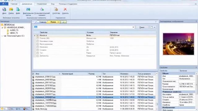Click the search options icon next to Поиск button
The height and width of the screenshot is (111, 198).
click(152, 27)
